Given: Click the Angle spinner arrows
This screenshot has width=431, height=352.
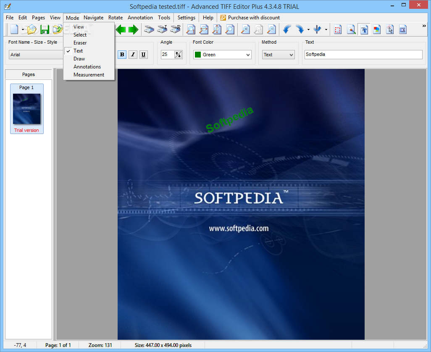Looking at the screenshot, I should click(178, 55).
